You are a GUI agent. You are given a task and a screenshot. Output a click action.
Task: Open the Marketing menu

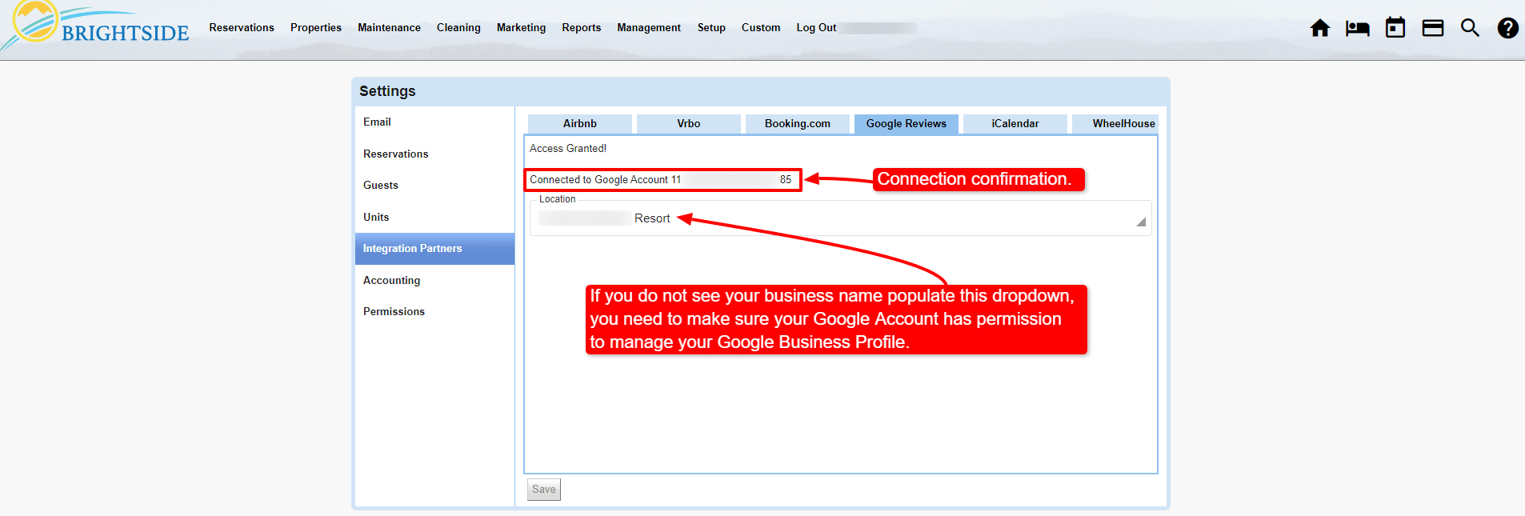pyautogui.click(x=521, y=27)
